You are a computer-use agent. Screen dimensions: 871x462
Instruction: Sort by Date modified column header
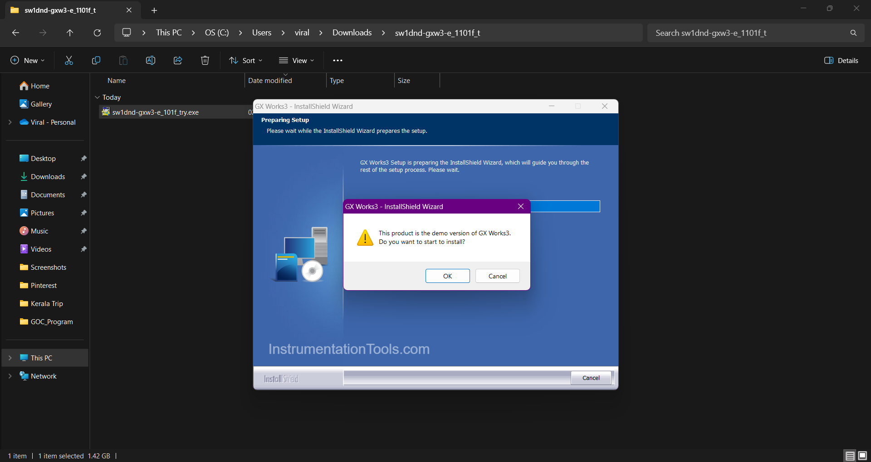coord(270,80)
